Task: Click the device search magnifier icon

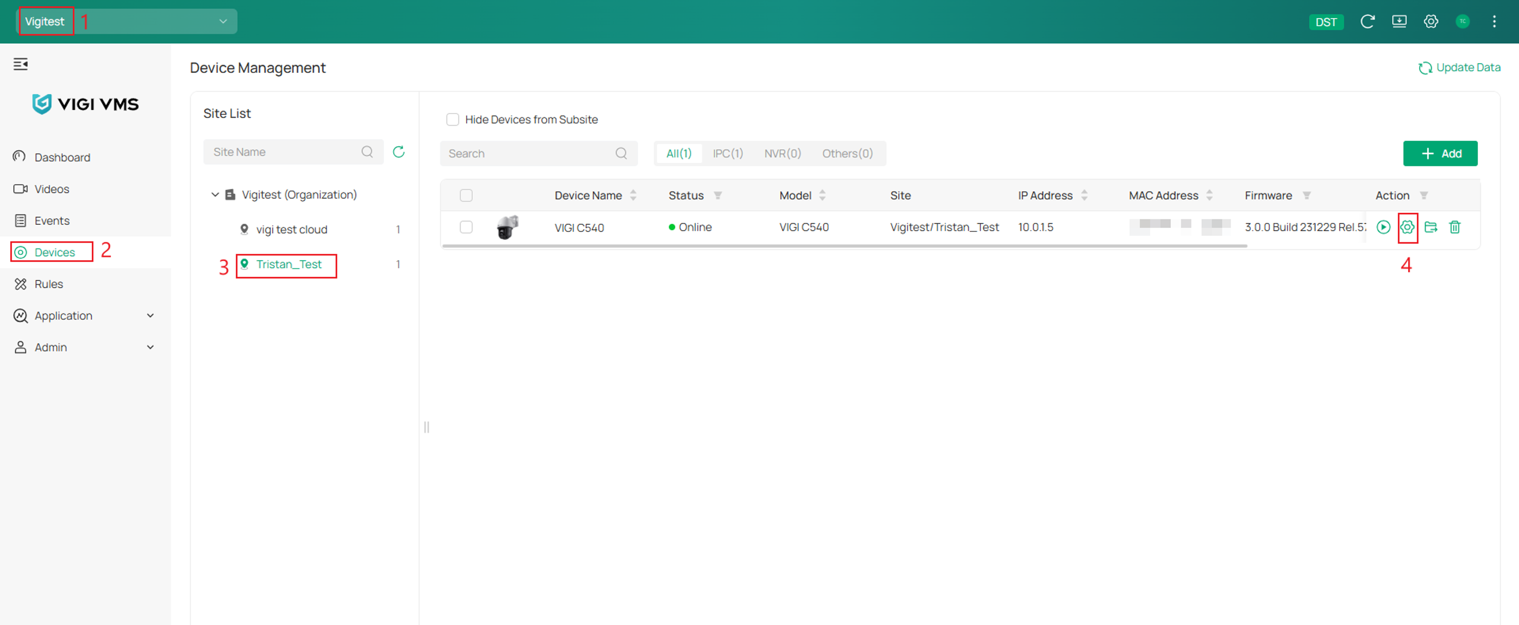Action: (622, 153)
